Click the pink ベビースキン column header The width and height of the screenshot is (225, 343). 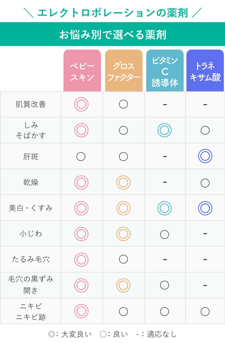(82, 70)
